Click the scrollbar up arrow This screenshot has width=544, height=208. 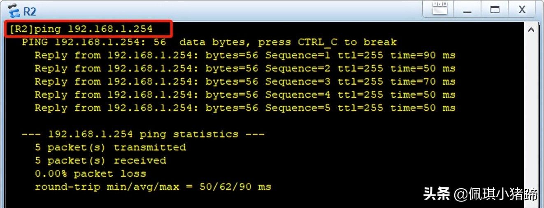coord(531,30)
